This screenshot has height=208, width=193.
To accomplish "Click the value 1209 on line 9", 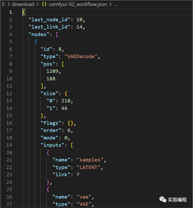I will 52,71.
